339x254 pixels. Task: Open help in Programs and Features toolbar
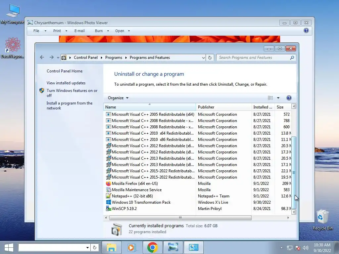(289, 98)
